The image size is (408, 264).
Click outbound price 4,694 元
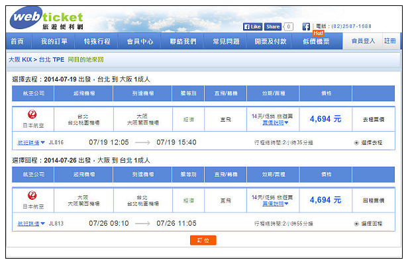[325, 119]
